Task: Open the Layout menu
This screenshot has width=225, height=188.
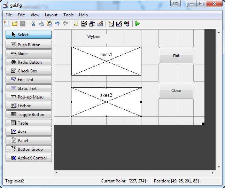Action: (51, 15)
